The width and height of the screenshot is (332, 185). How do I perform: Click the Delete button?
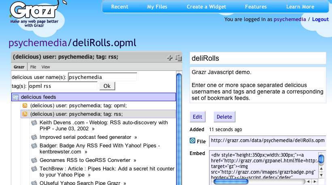[224, 117]
